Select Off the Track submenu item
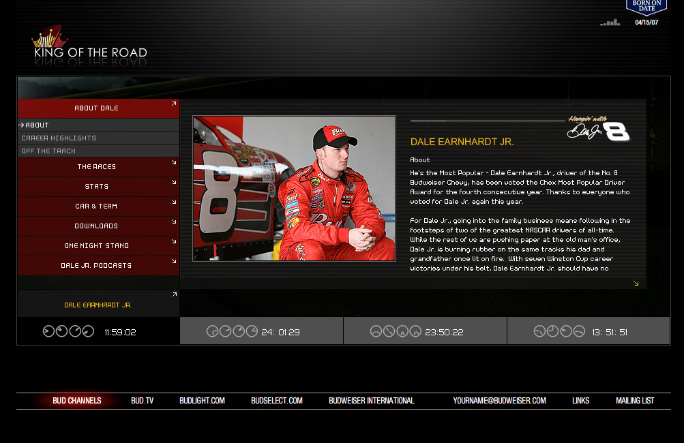 click(x=48, y=151)
